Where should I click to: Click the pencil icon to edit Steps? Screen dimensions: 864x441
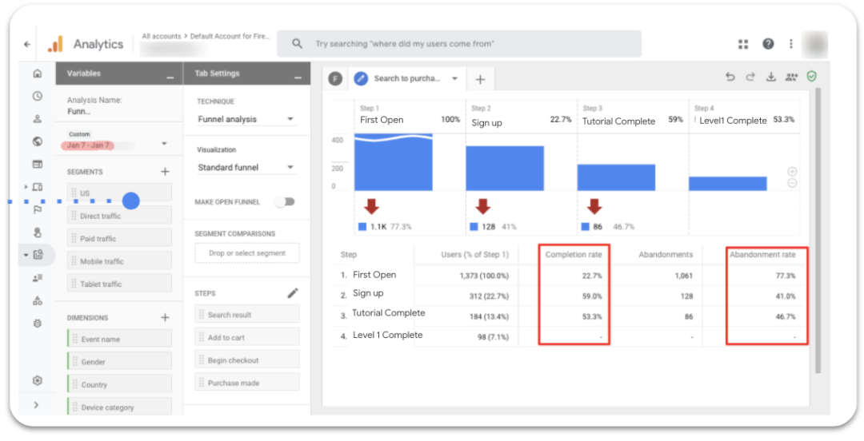click(x=293, y=293)
